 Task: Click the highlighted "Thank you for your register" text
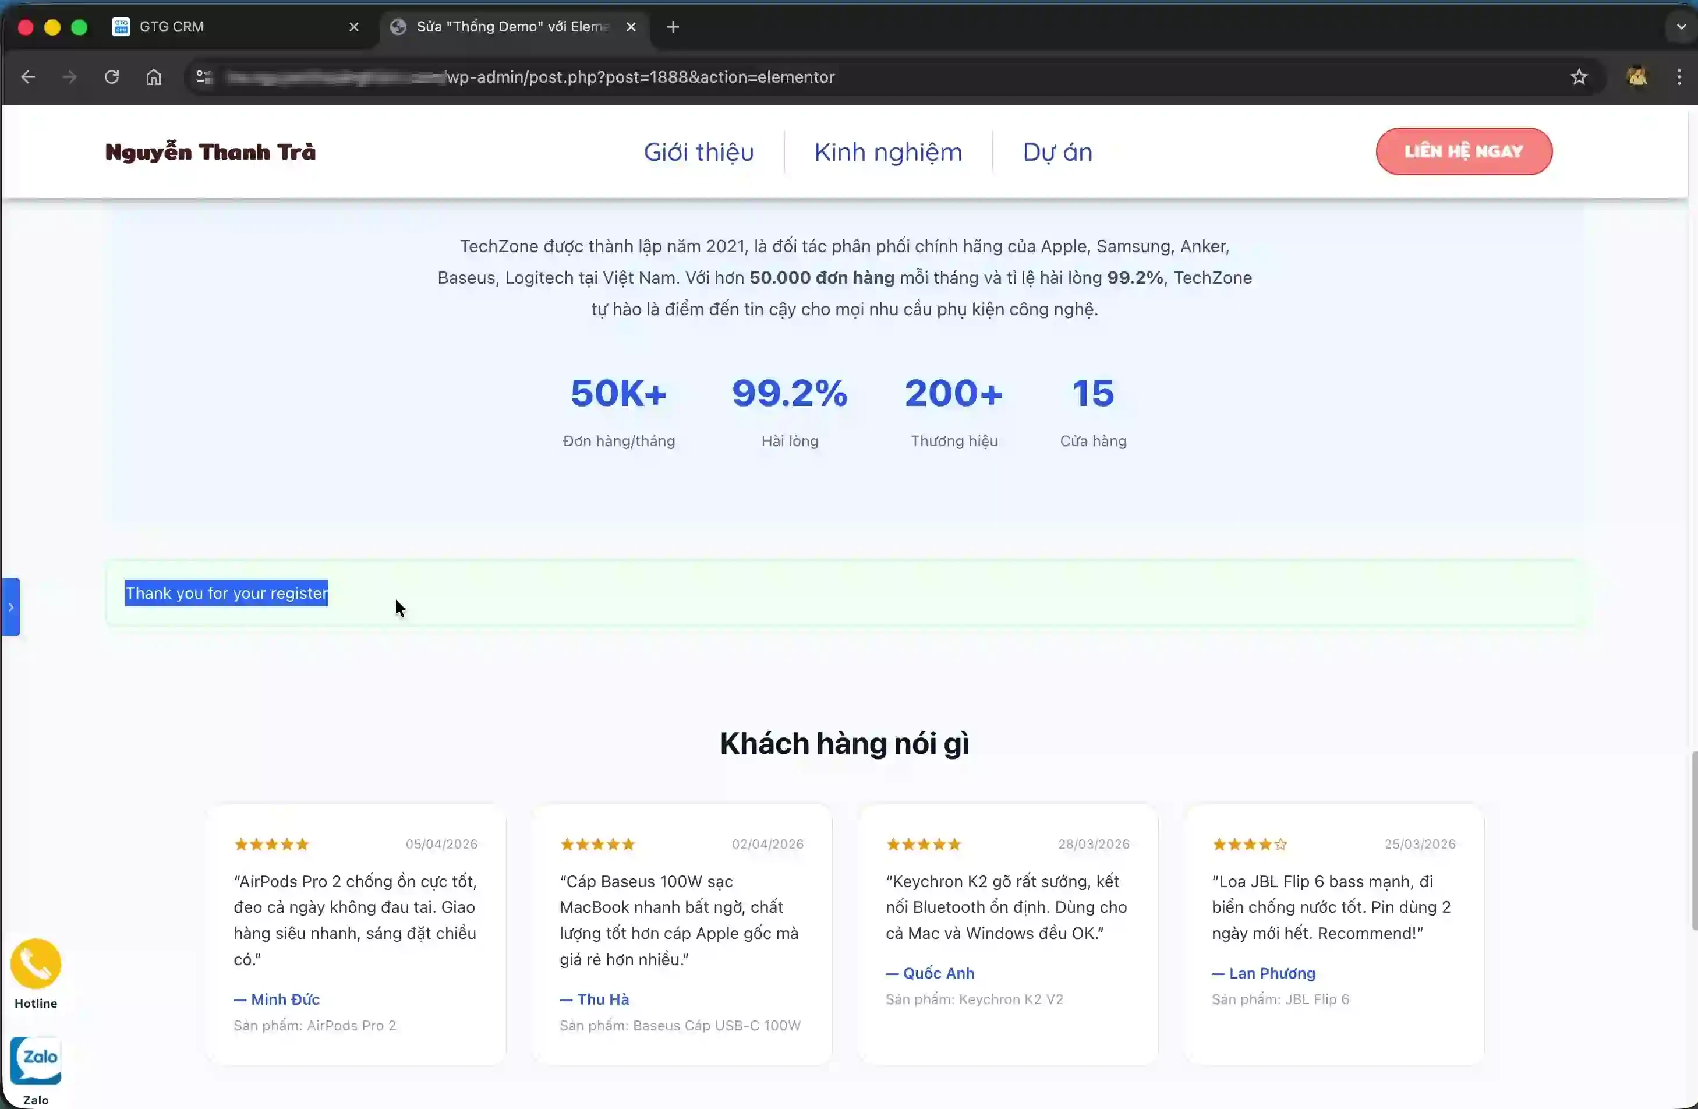[x=226, y=593]
